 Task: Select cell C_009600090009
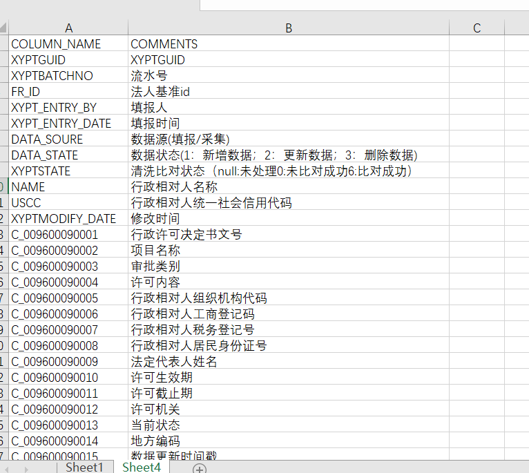(x=68, y=361)
